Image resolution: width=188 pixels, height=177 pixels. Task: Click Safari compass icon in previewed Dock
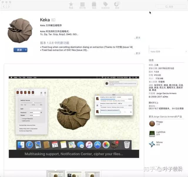pos(29,145)
